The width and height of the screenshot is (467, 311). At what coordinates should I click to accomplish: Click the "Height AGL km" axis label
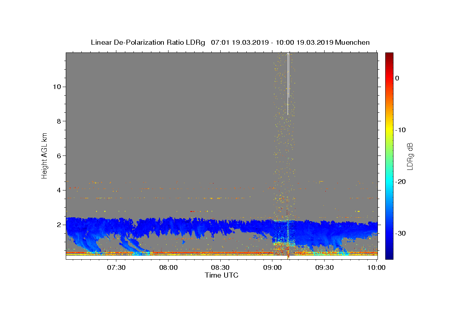[45, 155]
